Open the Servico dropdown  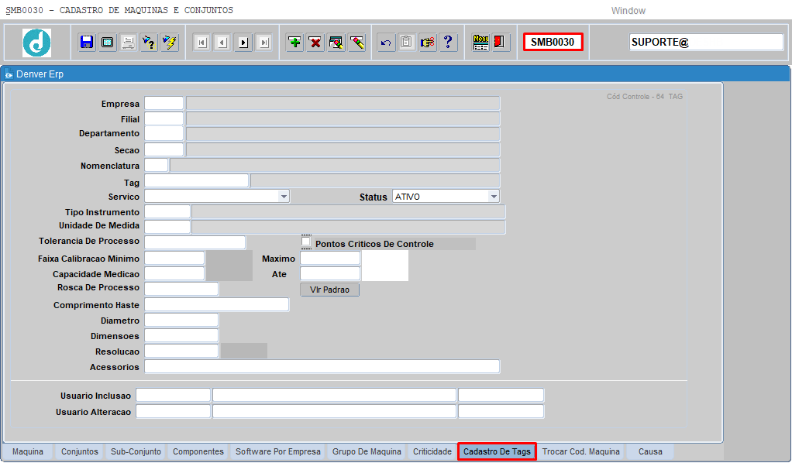tap(284, 197)
